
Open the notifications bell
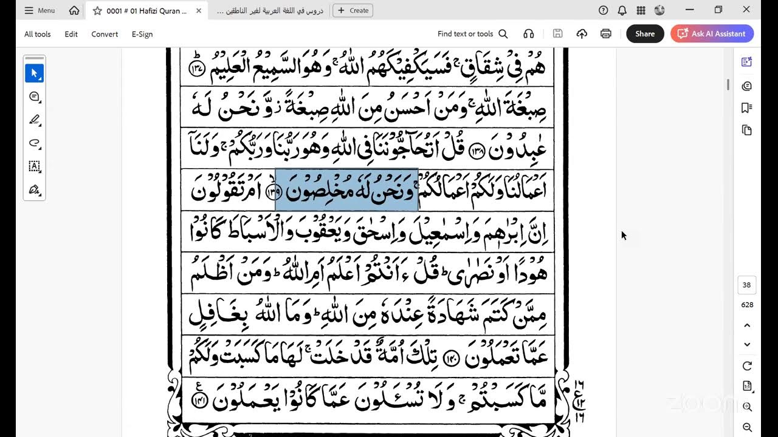pyautogui.click(x=622, y=10)
